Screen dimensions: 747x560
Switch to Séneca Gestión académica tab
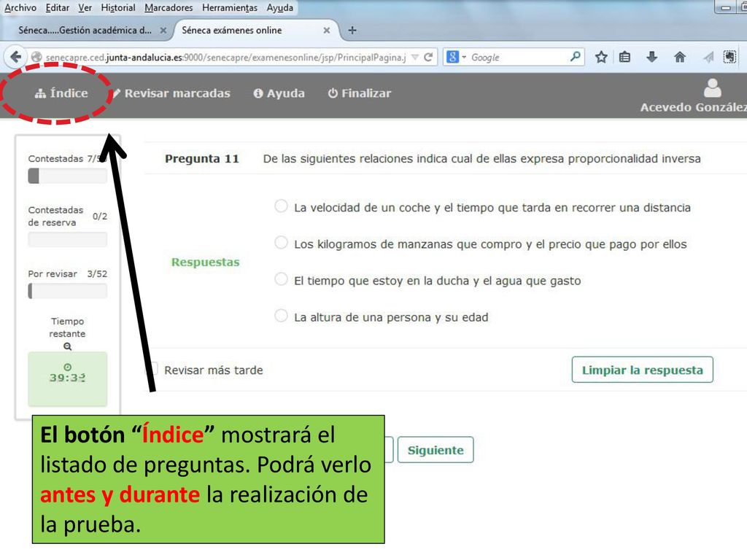tap(85, 30)
